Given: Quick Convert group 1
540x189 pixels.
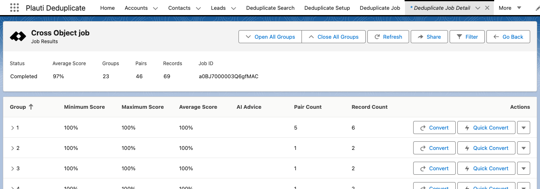Looking at the screenshot, I should point(486,127).
